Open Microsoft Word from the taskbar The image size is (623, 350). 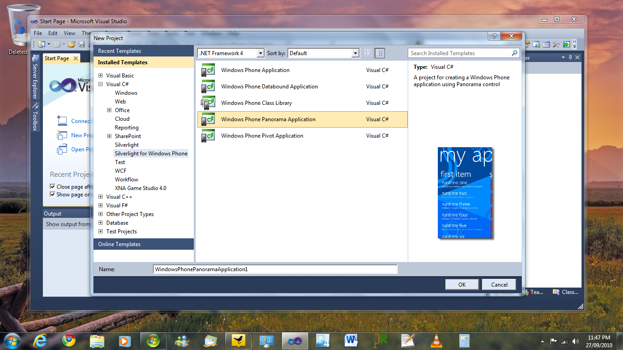(x=351, y=340)
